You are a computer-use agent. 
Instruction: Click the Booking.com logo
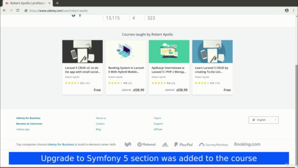point(247,144)
